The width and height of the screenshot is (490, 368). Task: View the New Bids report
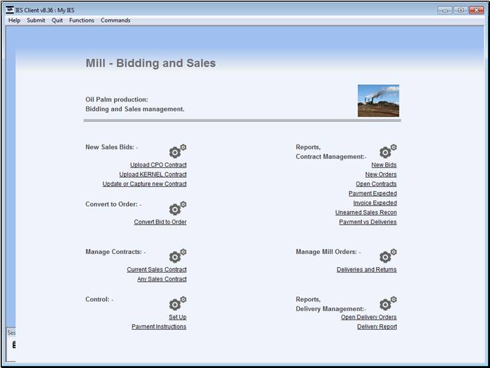(384, 164)
